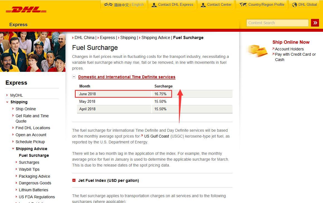Click the DHL employees group photo
The image size is (323, 203).
click(33, 52)
